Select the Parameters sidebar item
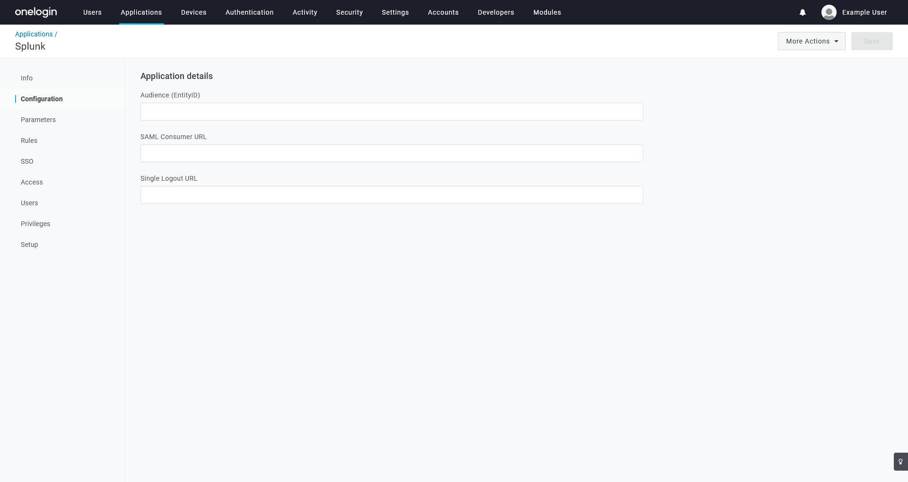The image size is (908, 482). tap(38, 120)
